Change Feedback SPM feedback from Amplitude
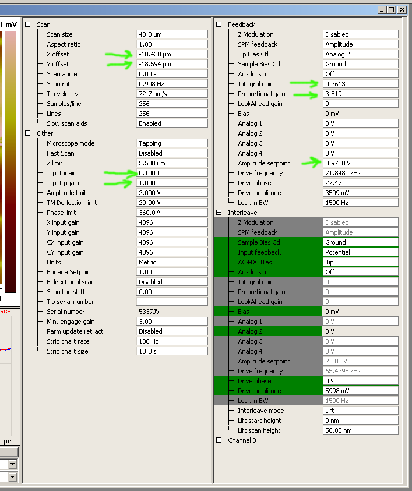 coord(361,44)
